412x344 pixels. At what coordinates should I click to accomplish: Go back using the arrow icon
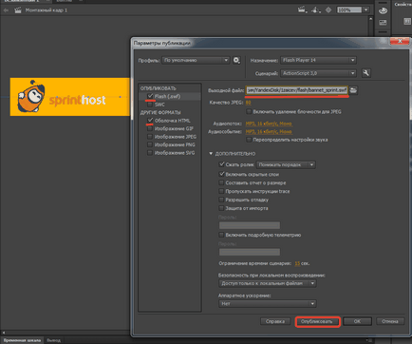point(6,10)
